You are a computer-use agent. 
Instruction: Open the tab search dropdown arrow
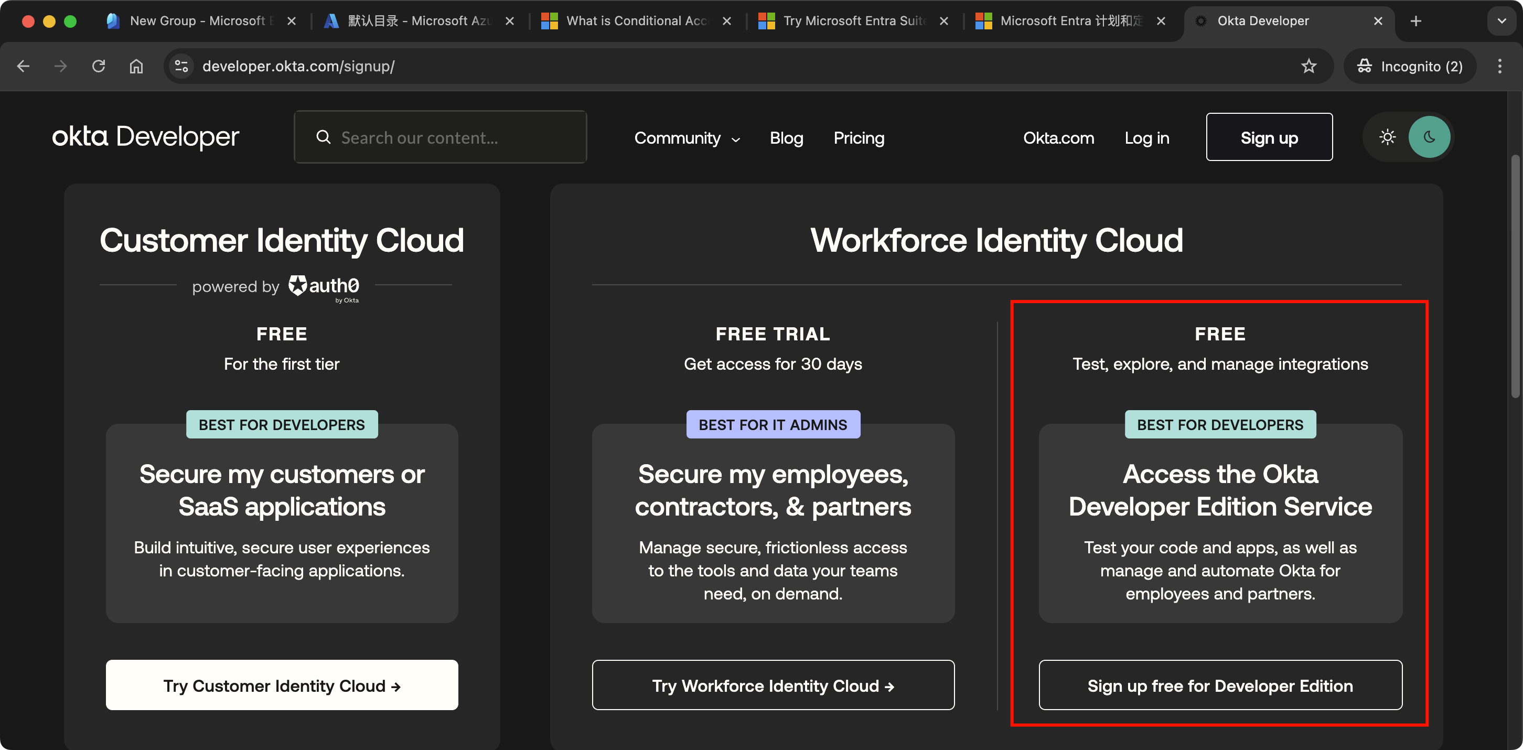(1501, 22)
